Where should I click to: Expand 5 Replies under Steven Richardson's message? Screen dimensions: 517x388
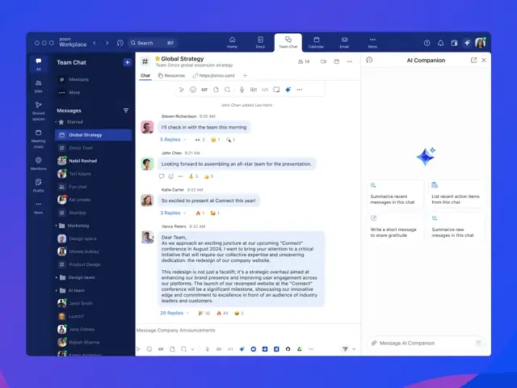pos(173,140)
